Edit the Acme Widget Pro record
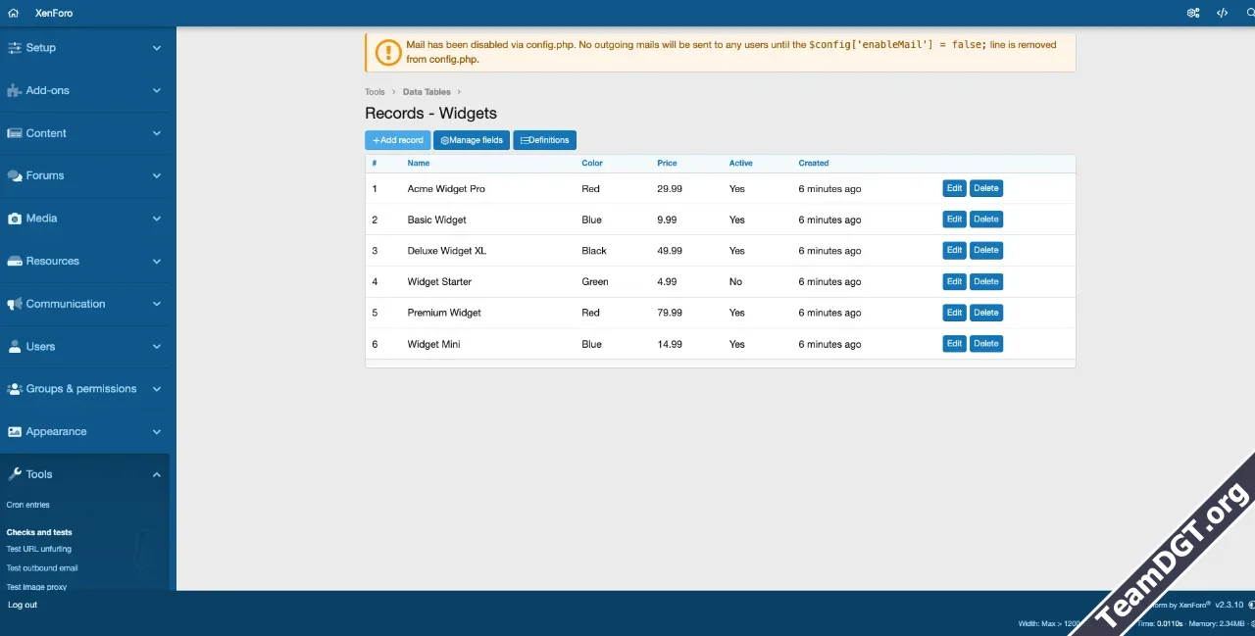 click(954, 188)
